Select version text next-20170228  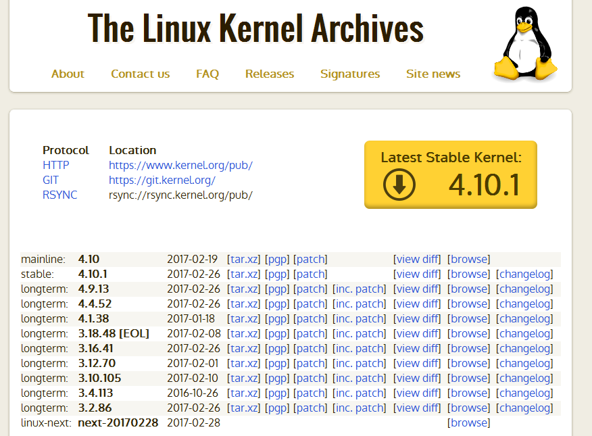point(118,422)
